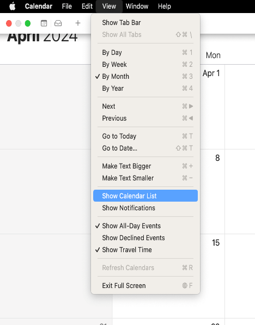The height and width of the screenshot is (325, 255).
Task: Open the Window menu
Action: (x=137, y=6)
